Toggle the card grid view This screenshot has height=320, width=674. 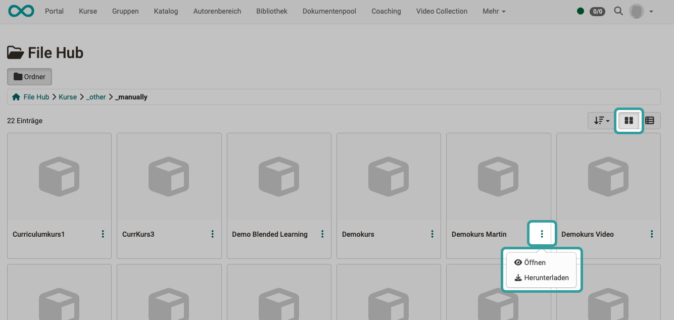point(629,120)
